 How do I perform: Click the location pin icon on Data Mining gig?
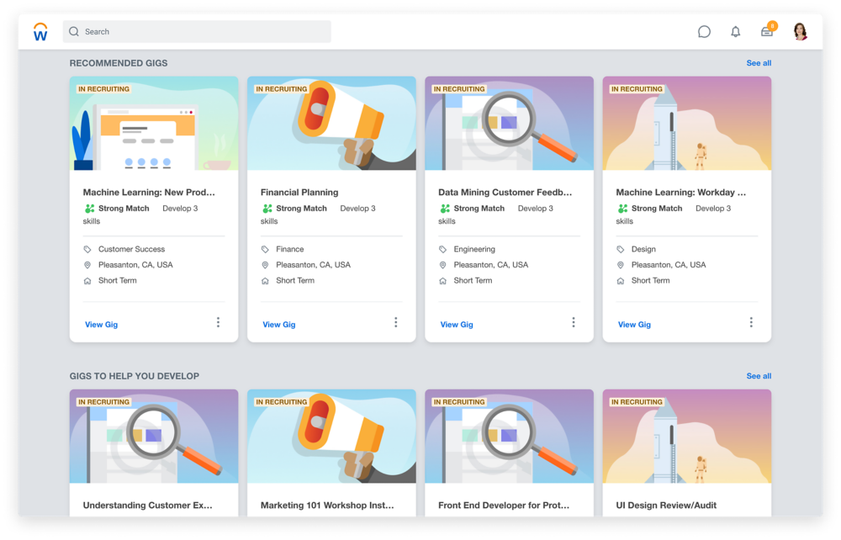[x=442, y=264]
